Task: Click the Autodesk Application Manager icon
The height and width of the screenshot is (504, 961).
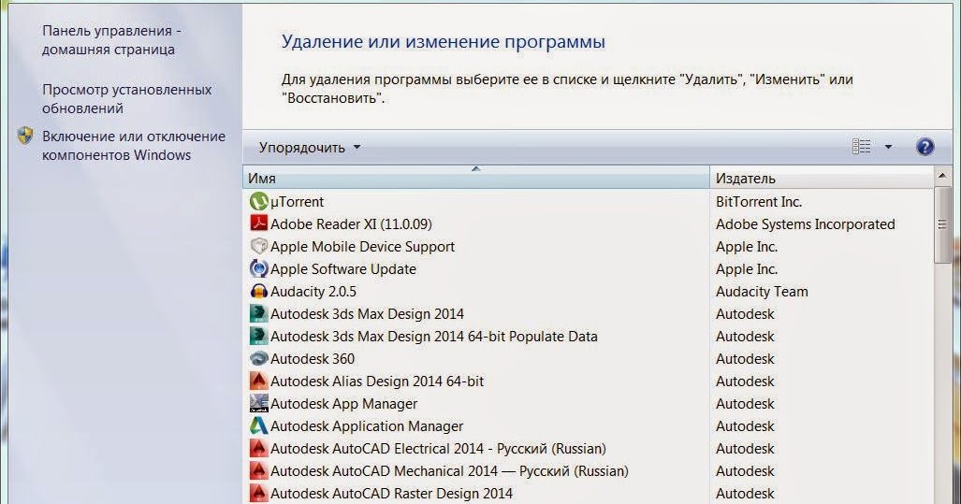Action: pos(258,425)
